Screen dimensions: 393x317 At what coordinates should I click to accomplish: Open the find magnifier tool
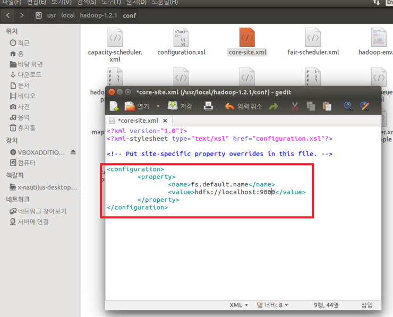point(348,107)
